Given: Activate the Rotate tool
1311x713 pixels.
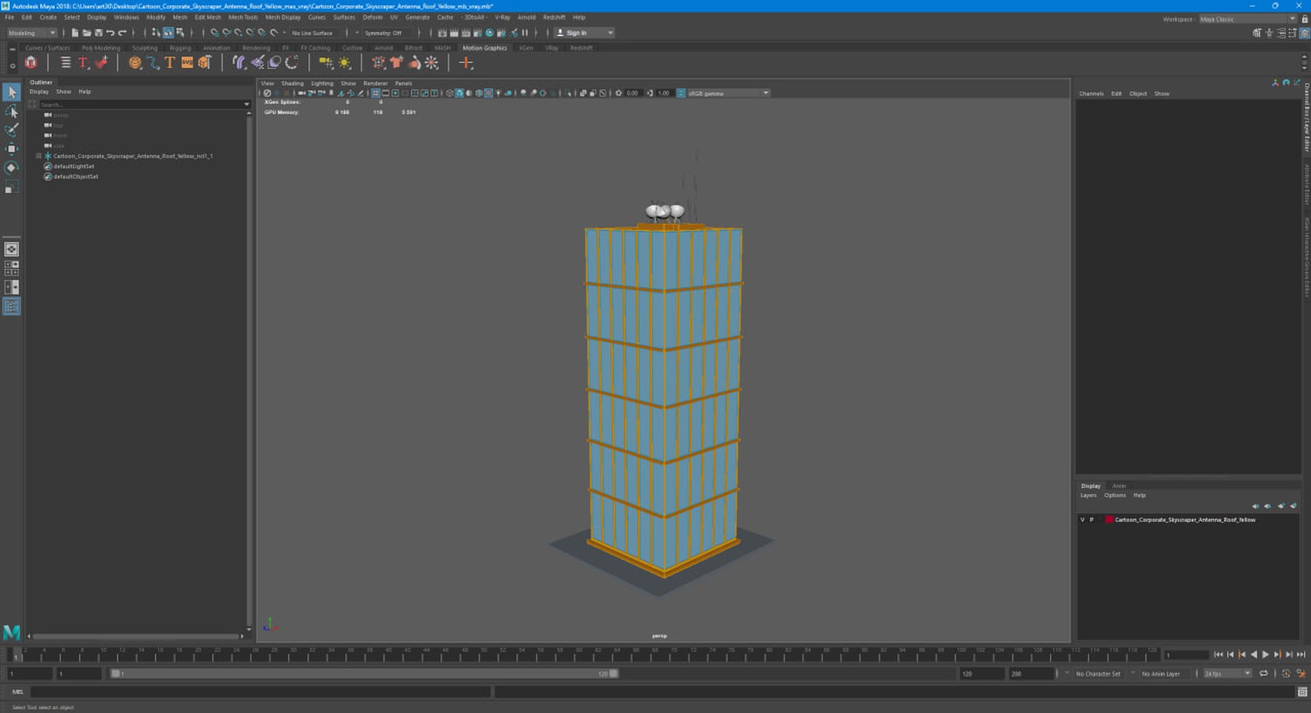Looking at the screenshot, I should pyautogui.click(x=12, y=168).
